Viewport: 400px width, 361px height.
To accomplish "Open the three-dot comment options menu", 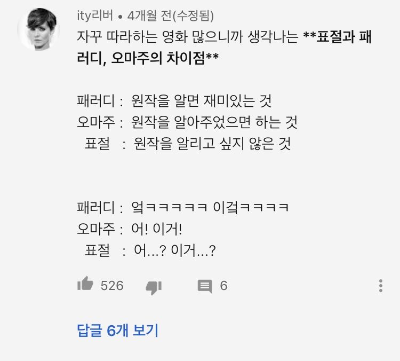I will click(x=380, y=285).
